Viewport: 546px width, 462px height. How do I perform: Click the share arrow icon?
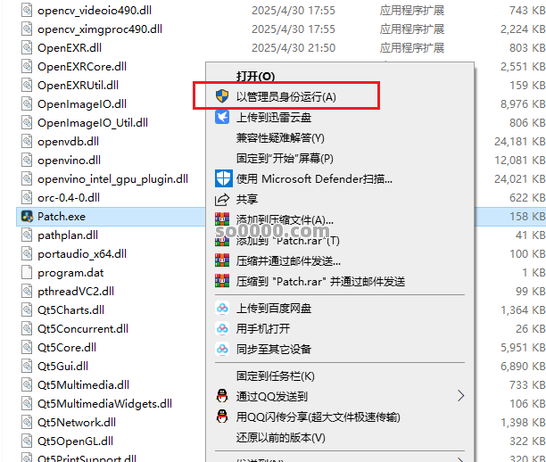click(222, 199)
